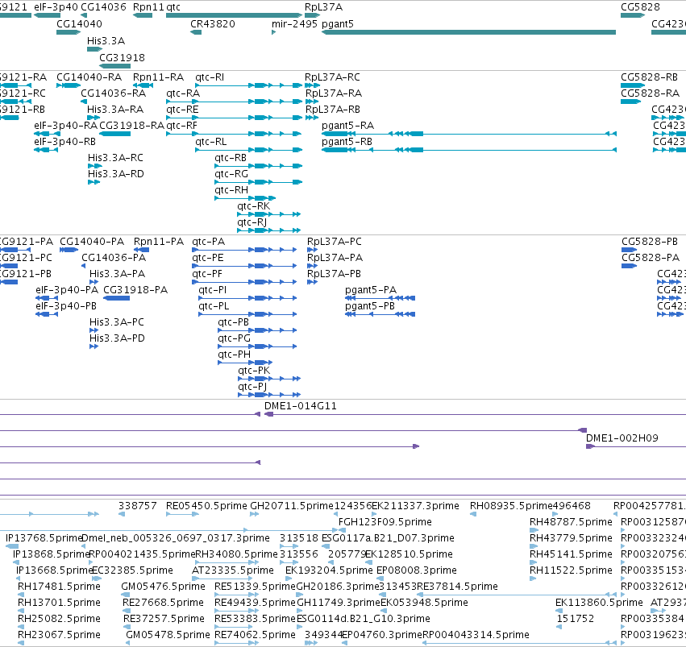Click the CG5828-RB transcript label

[x=649, y=77]
